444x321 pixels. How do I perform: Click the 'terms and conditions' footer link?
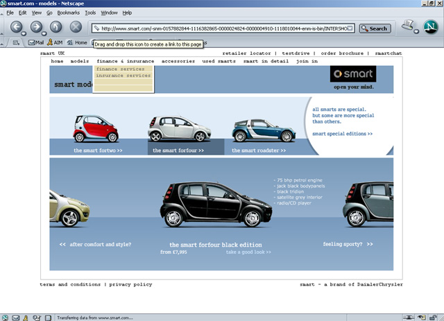(70, 284)
